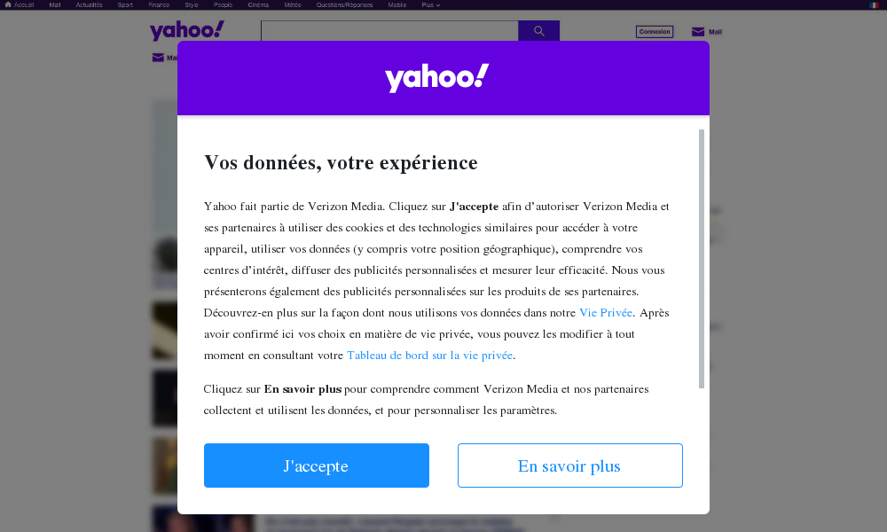
Task: Click the search magnifier icon button
Action: [x=538, y=30]
